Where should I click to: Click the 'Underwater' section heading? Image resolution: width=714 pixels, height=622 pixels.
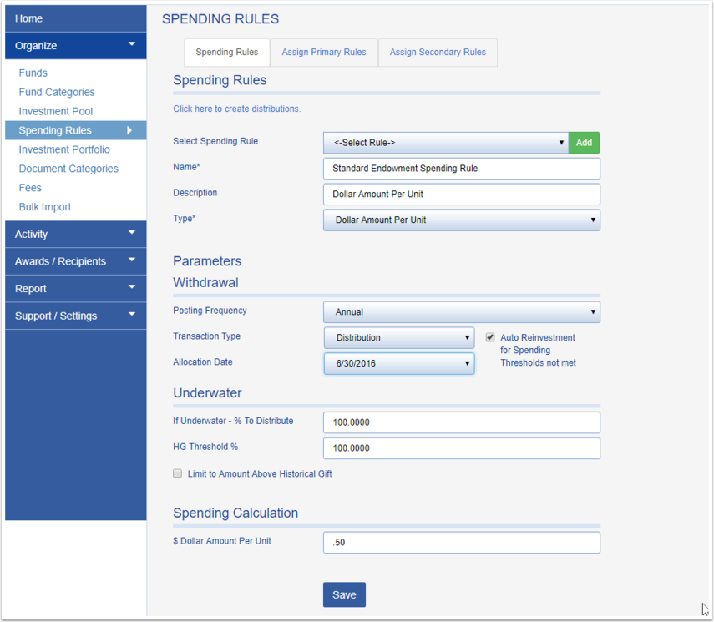[x=207, y=393]
